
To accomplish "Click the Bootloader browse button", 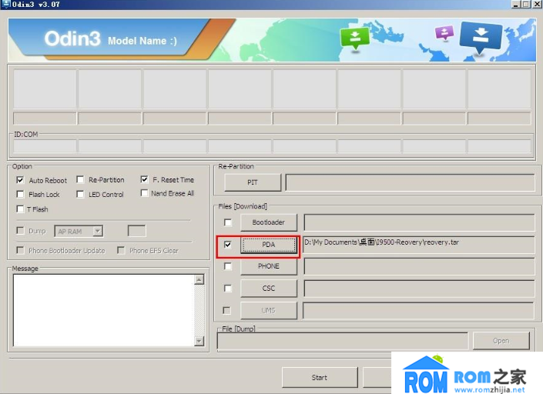I will (269, 222).
